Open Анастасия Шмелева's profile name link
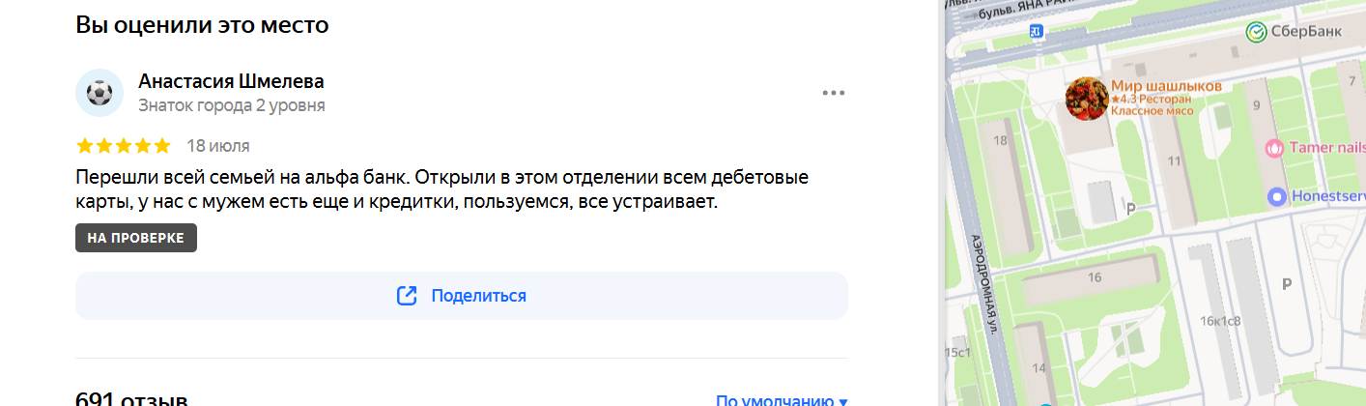 point(231,81)
